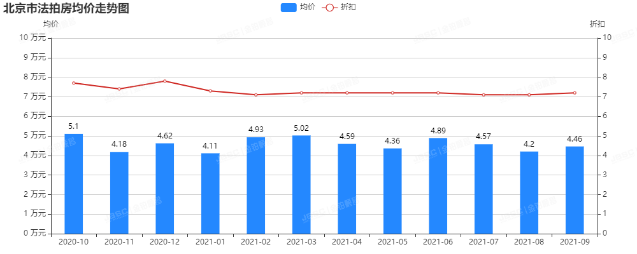Image resolution: width=637 pixels, height=254 pixels.
Task: Click the 折扣 line point for 2020-10
Action: [73, 83]
